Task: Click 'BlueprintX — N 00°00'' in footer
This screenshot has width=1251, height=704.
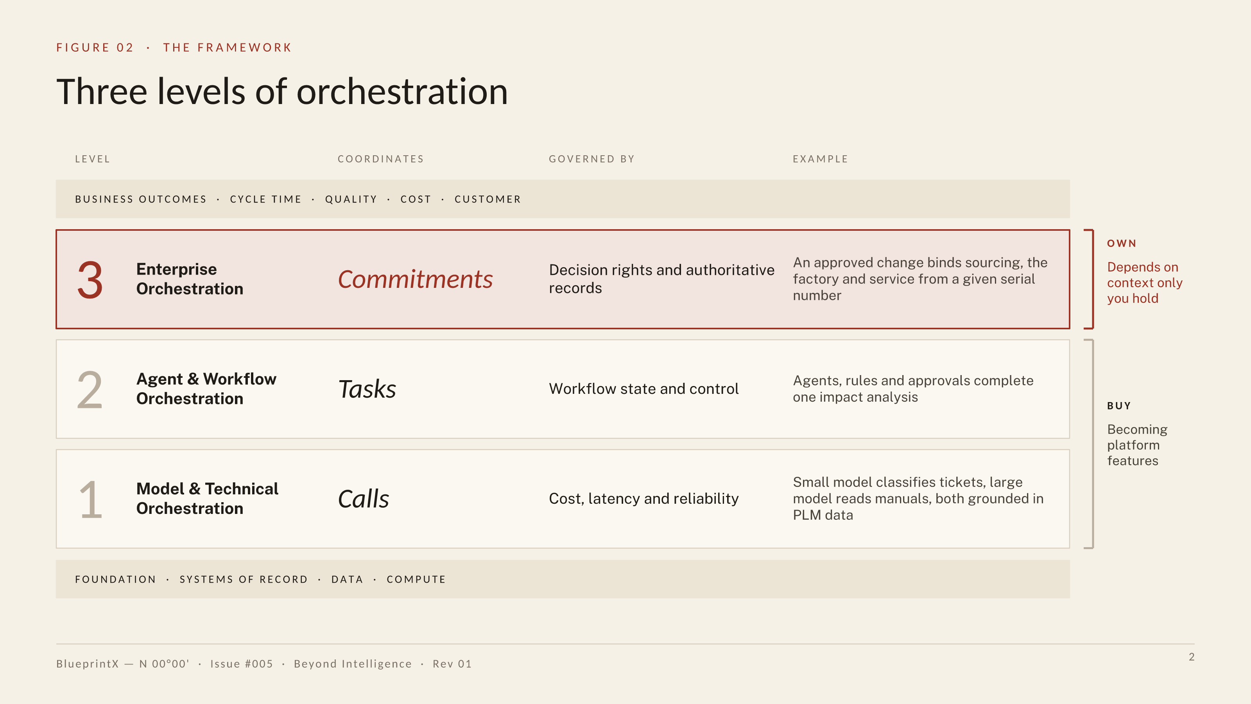Action: (122, 664)
